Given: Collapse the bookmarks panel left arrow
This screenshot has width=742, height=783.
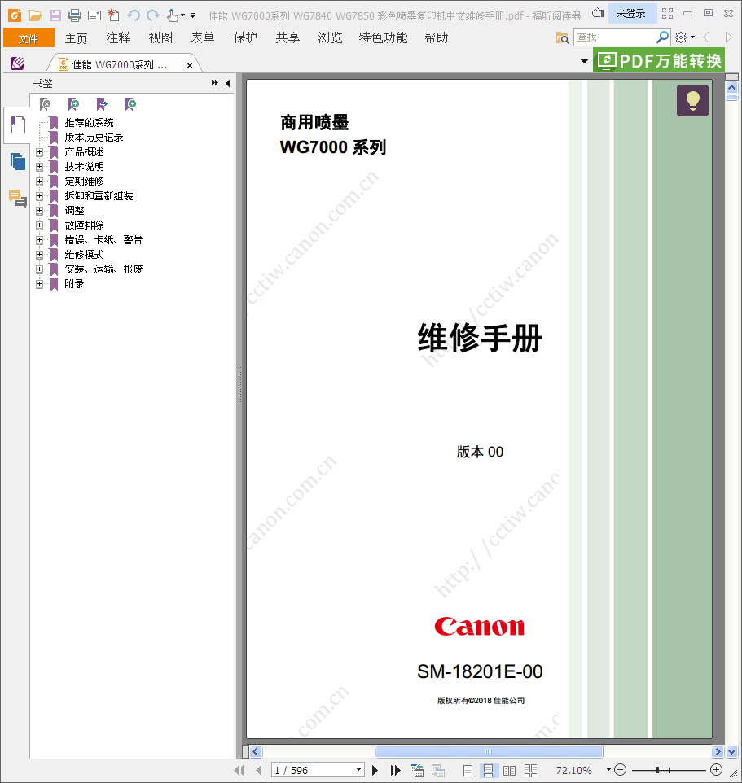Looking at the screenshot, I should (x=228, y=83).
